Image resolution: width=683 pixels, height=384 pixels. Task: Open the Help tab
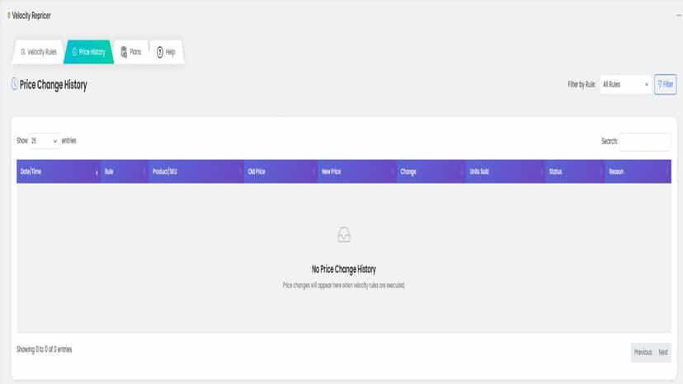pyautogui.click(x=166, y=52)
